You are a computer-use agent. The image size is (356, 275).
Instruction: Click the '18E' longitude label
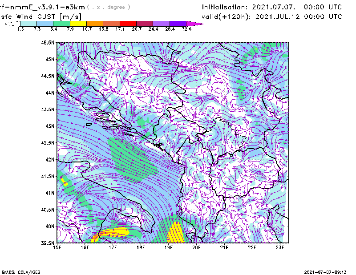click(x=141, y=247)
